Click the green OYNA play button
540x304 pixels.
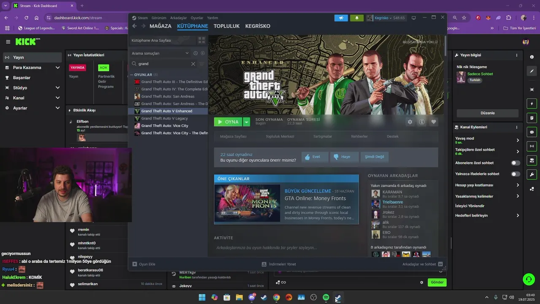(228, 122)
